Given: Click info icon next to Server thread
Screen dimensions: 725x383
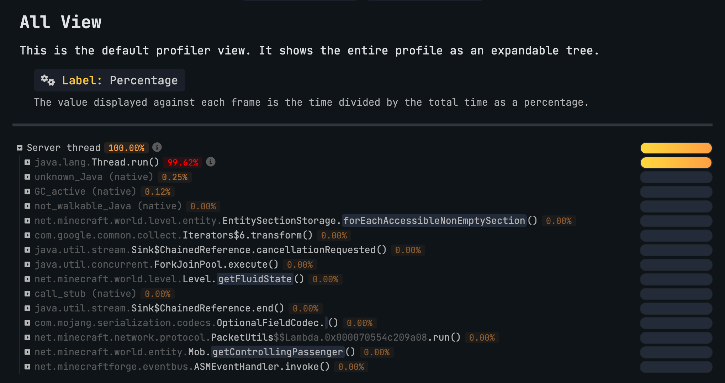Looking at the screenshot, I should pos(157,147).
